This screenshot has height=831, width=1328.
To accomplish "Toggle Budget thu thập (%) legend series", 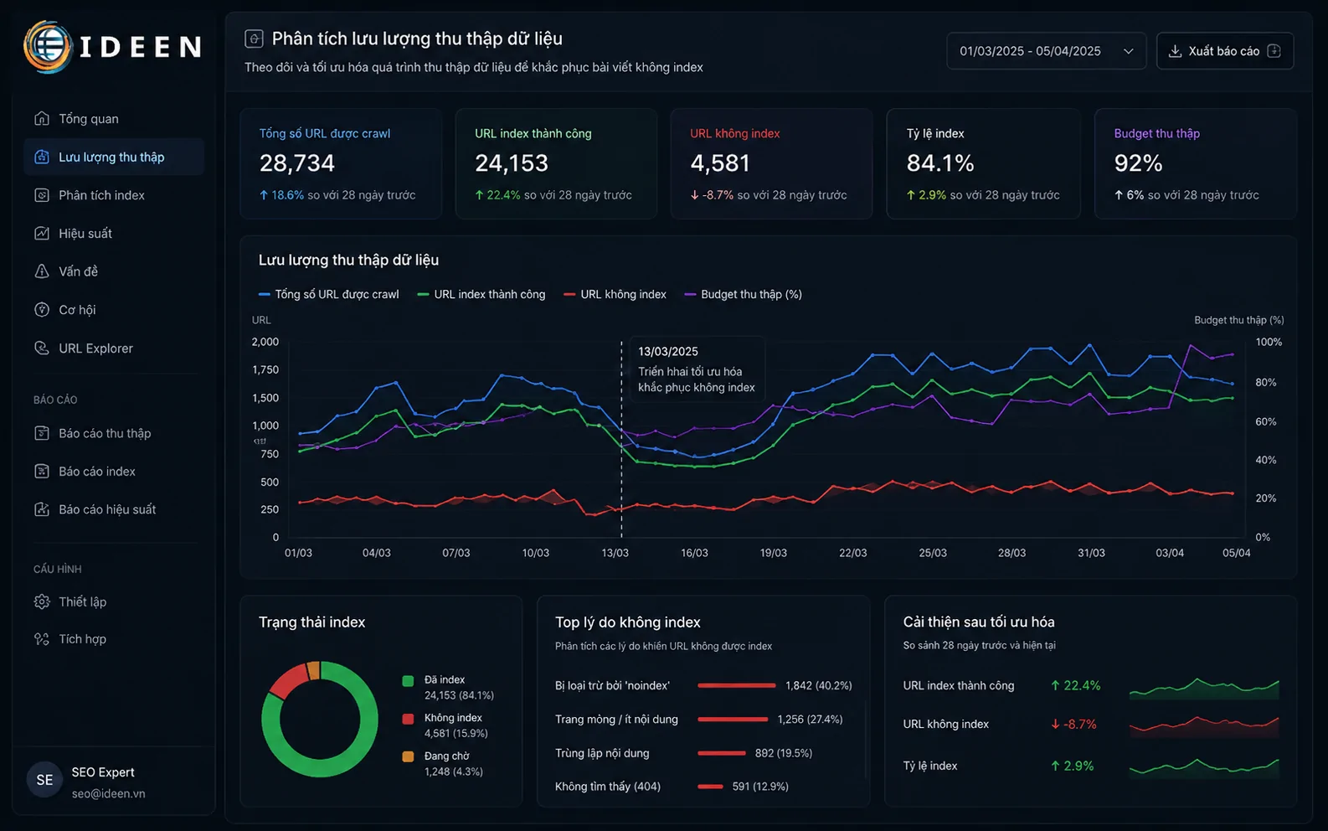I will (743, 294).
